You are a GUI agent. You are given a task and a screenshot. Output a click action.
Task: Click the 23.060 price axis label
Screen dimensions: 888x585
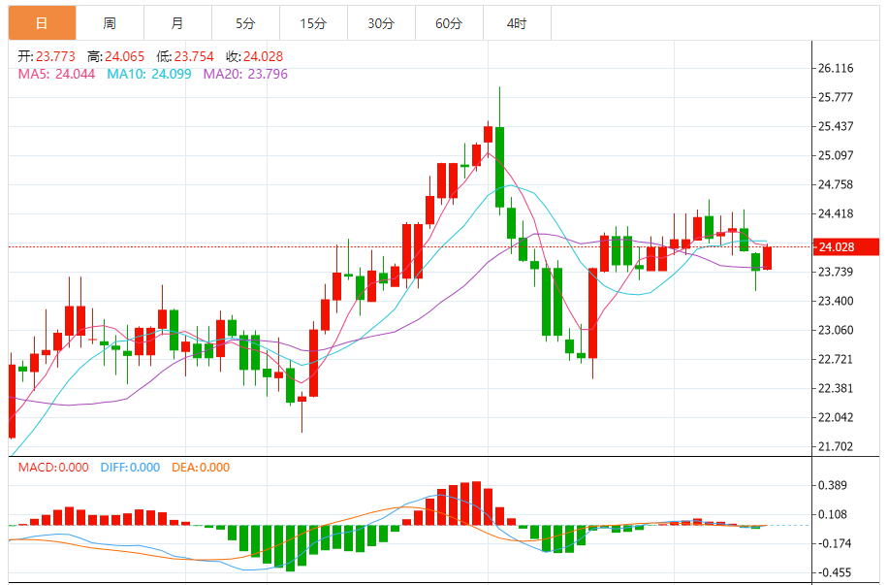[836, 330]
